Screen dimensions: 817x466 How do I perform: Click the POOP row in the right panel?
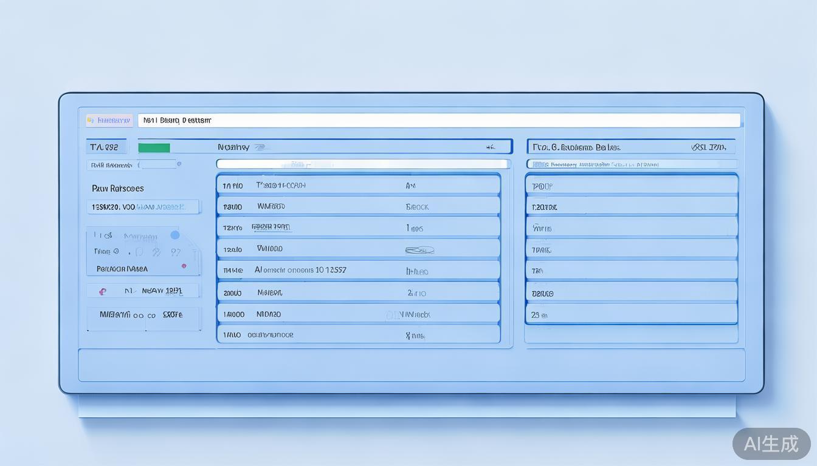coord(631,186)
